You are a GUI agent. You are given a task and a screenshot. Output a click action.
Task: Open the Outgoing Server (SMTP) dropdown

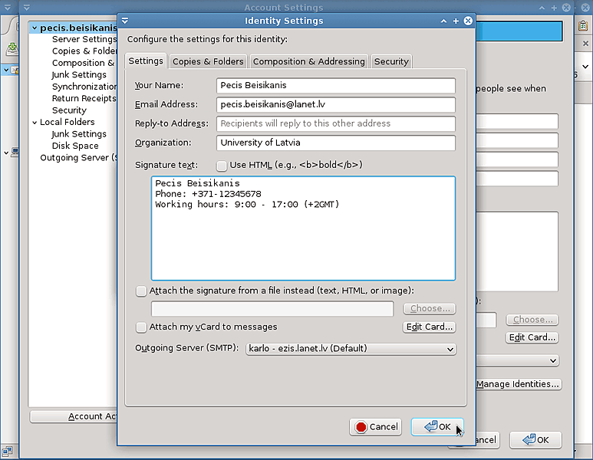click(351, 349)
